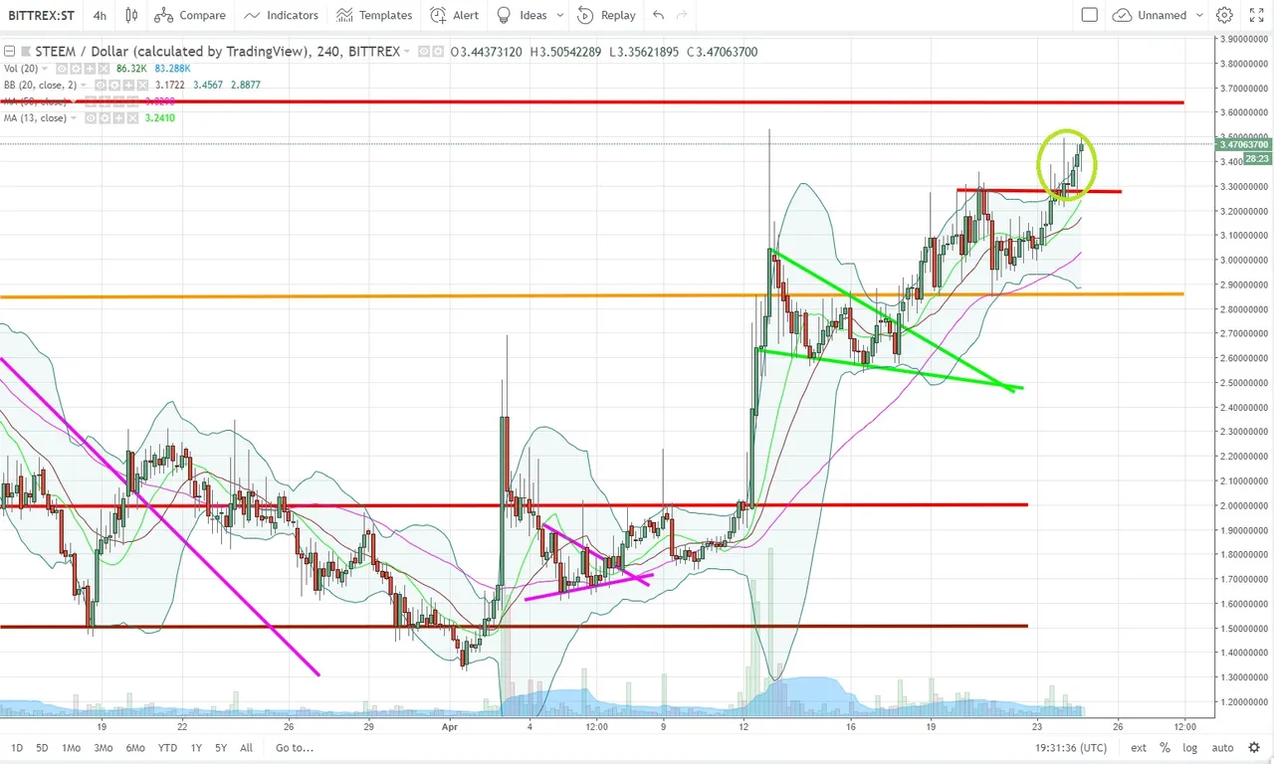Image resolution: width=1274 pixels, height=764 pixels.
Task: Expand BB (20, close, 2) legend dropdown arrow
Action: click(x=84, y=85)
